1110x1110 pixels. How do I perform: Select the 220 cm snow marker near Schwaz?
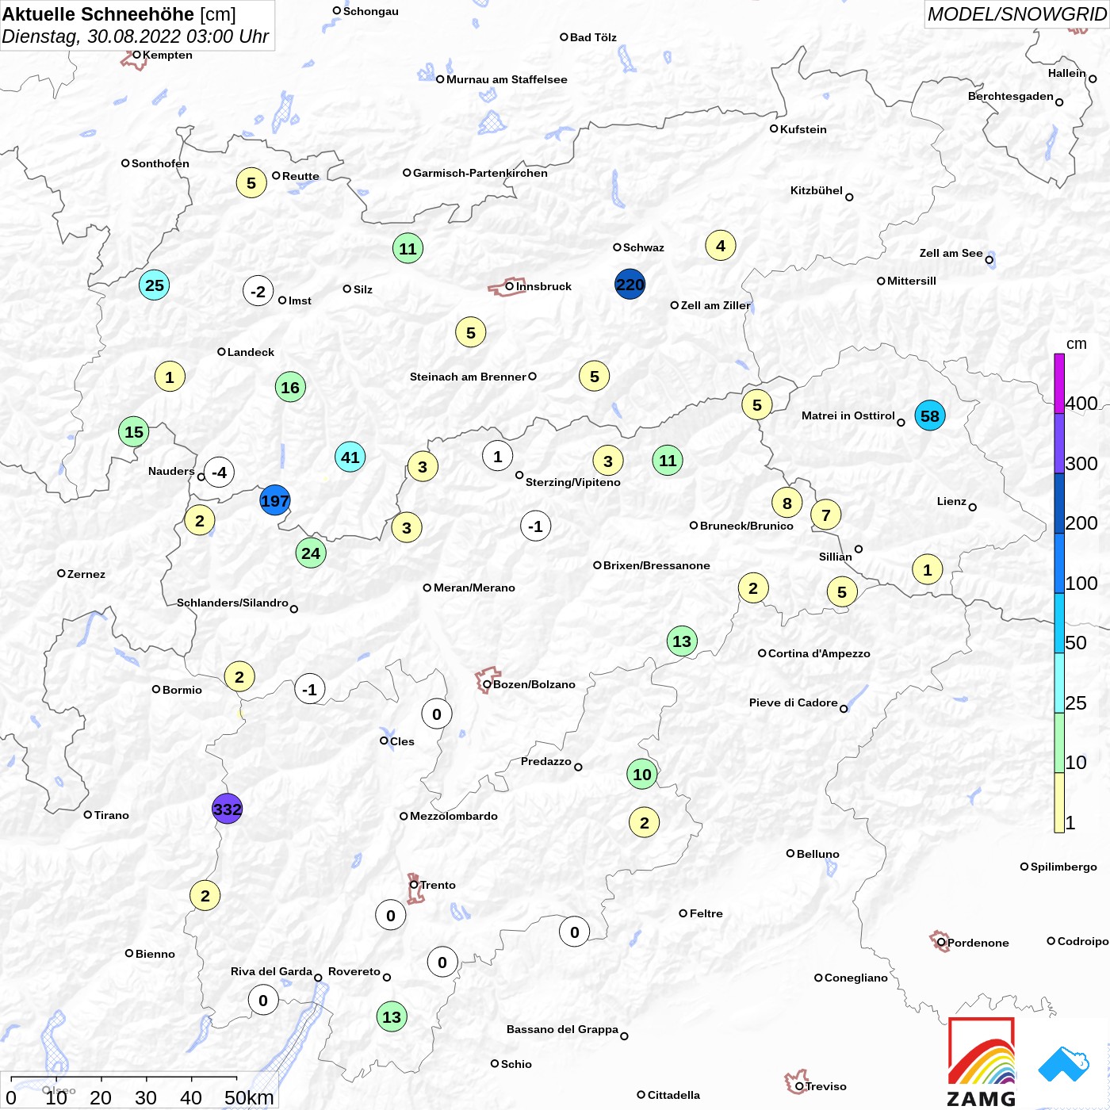point(630,285)
